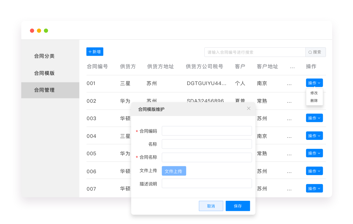Screen dimensions: 353x224
Task: Click the 名称 input field
Action: click(x=207, y=144)
